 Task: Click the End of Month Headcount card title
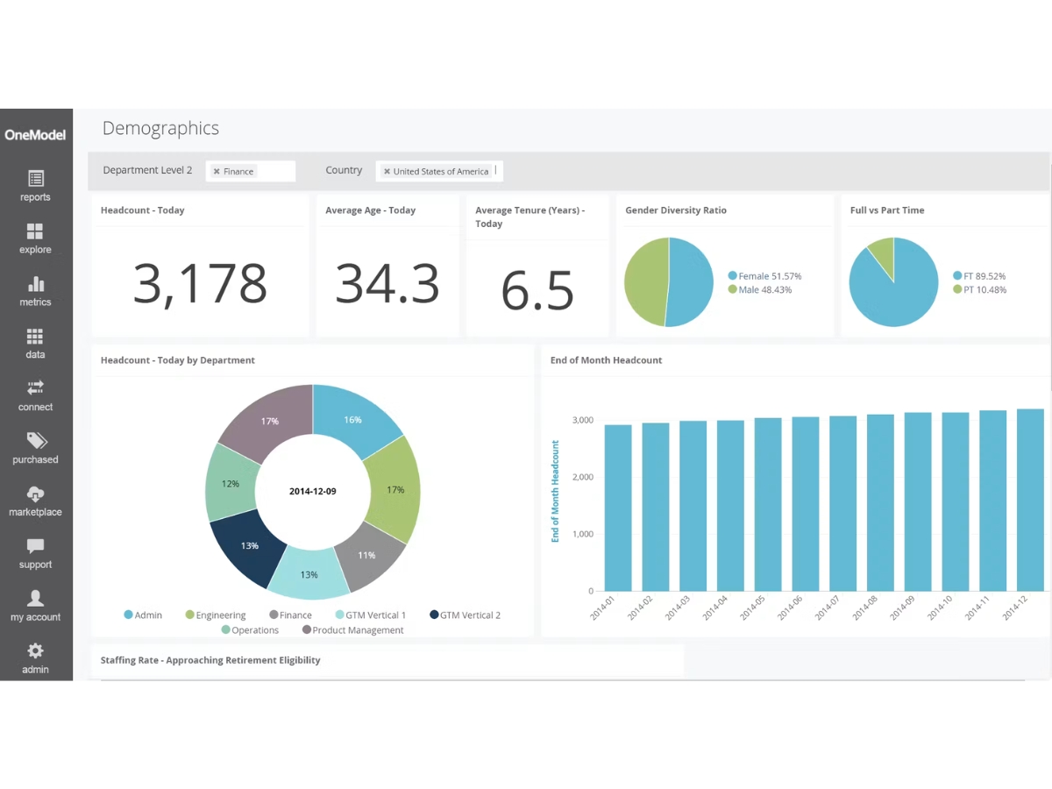(x=607, y=360)
